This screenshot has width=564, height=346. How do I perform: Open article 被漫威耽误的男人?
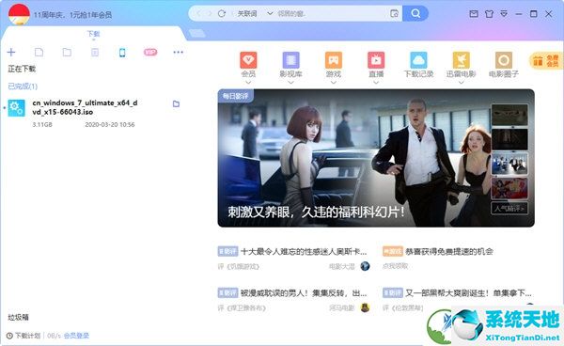coord(304,293)
